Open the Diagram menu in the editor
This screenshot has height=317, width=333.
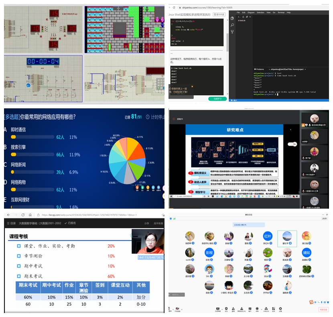click(251, 12)
